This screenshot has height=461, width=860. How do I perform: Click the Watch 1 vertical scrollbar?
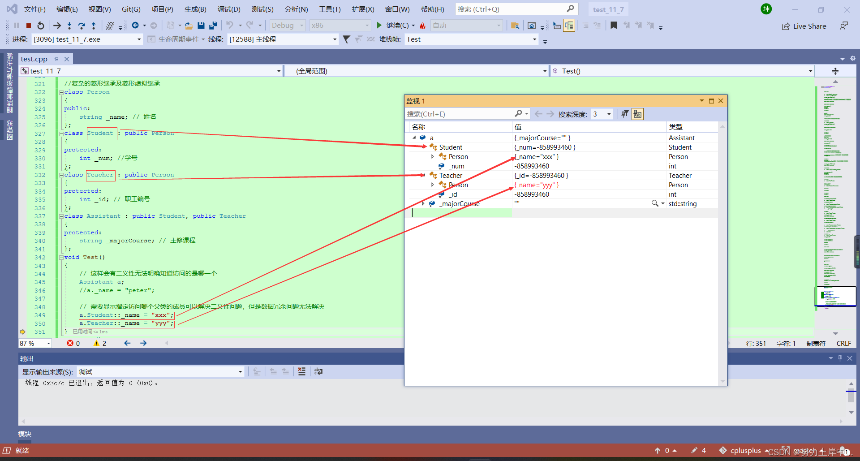coord(722,254)
